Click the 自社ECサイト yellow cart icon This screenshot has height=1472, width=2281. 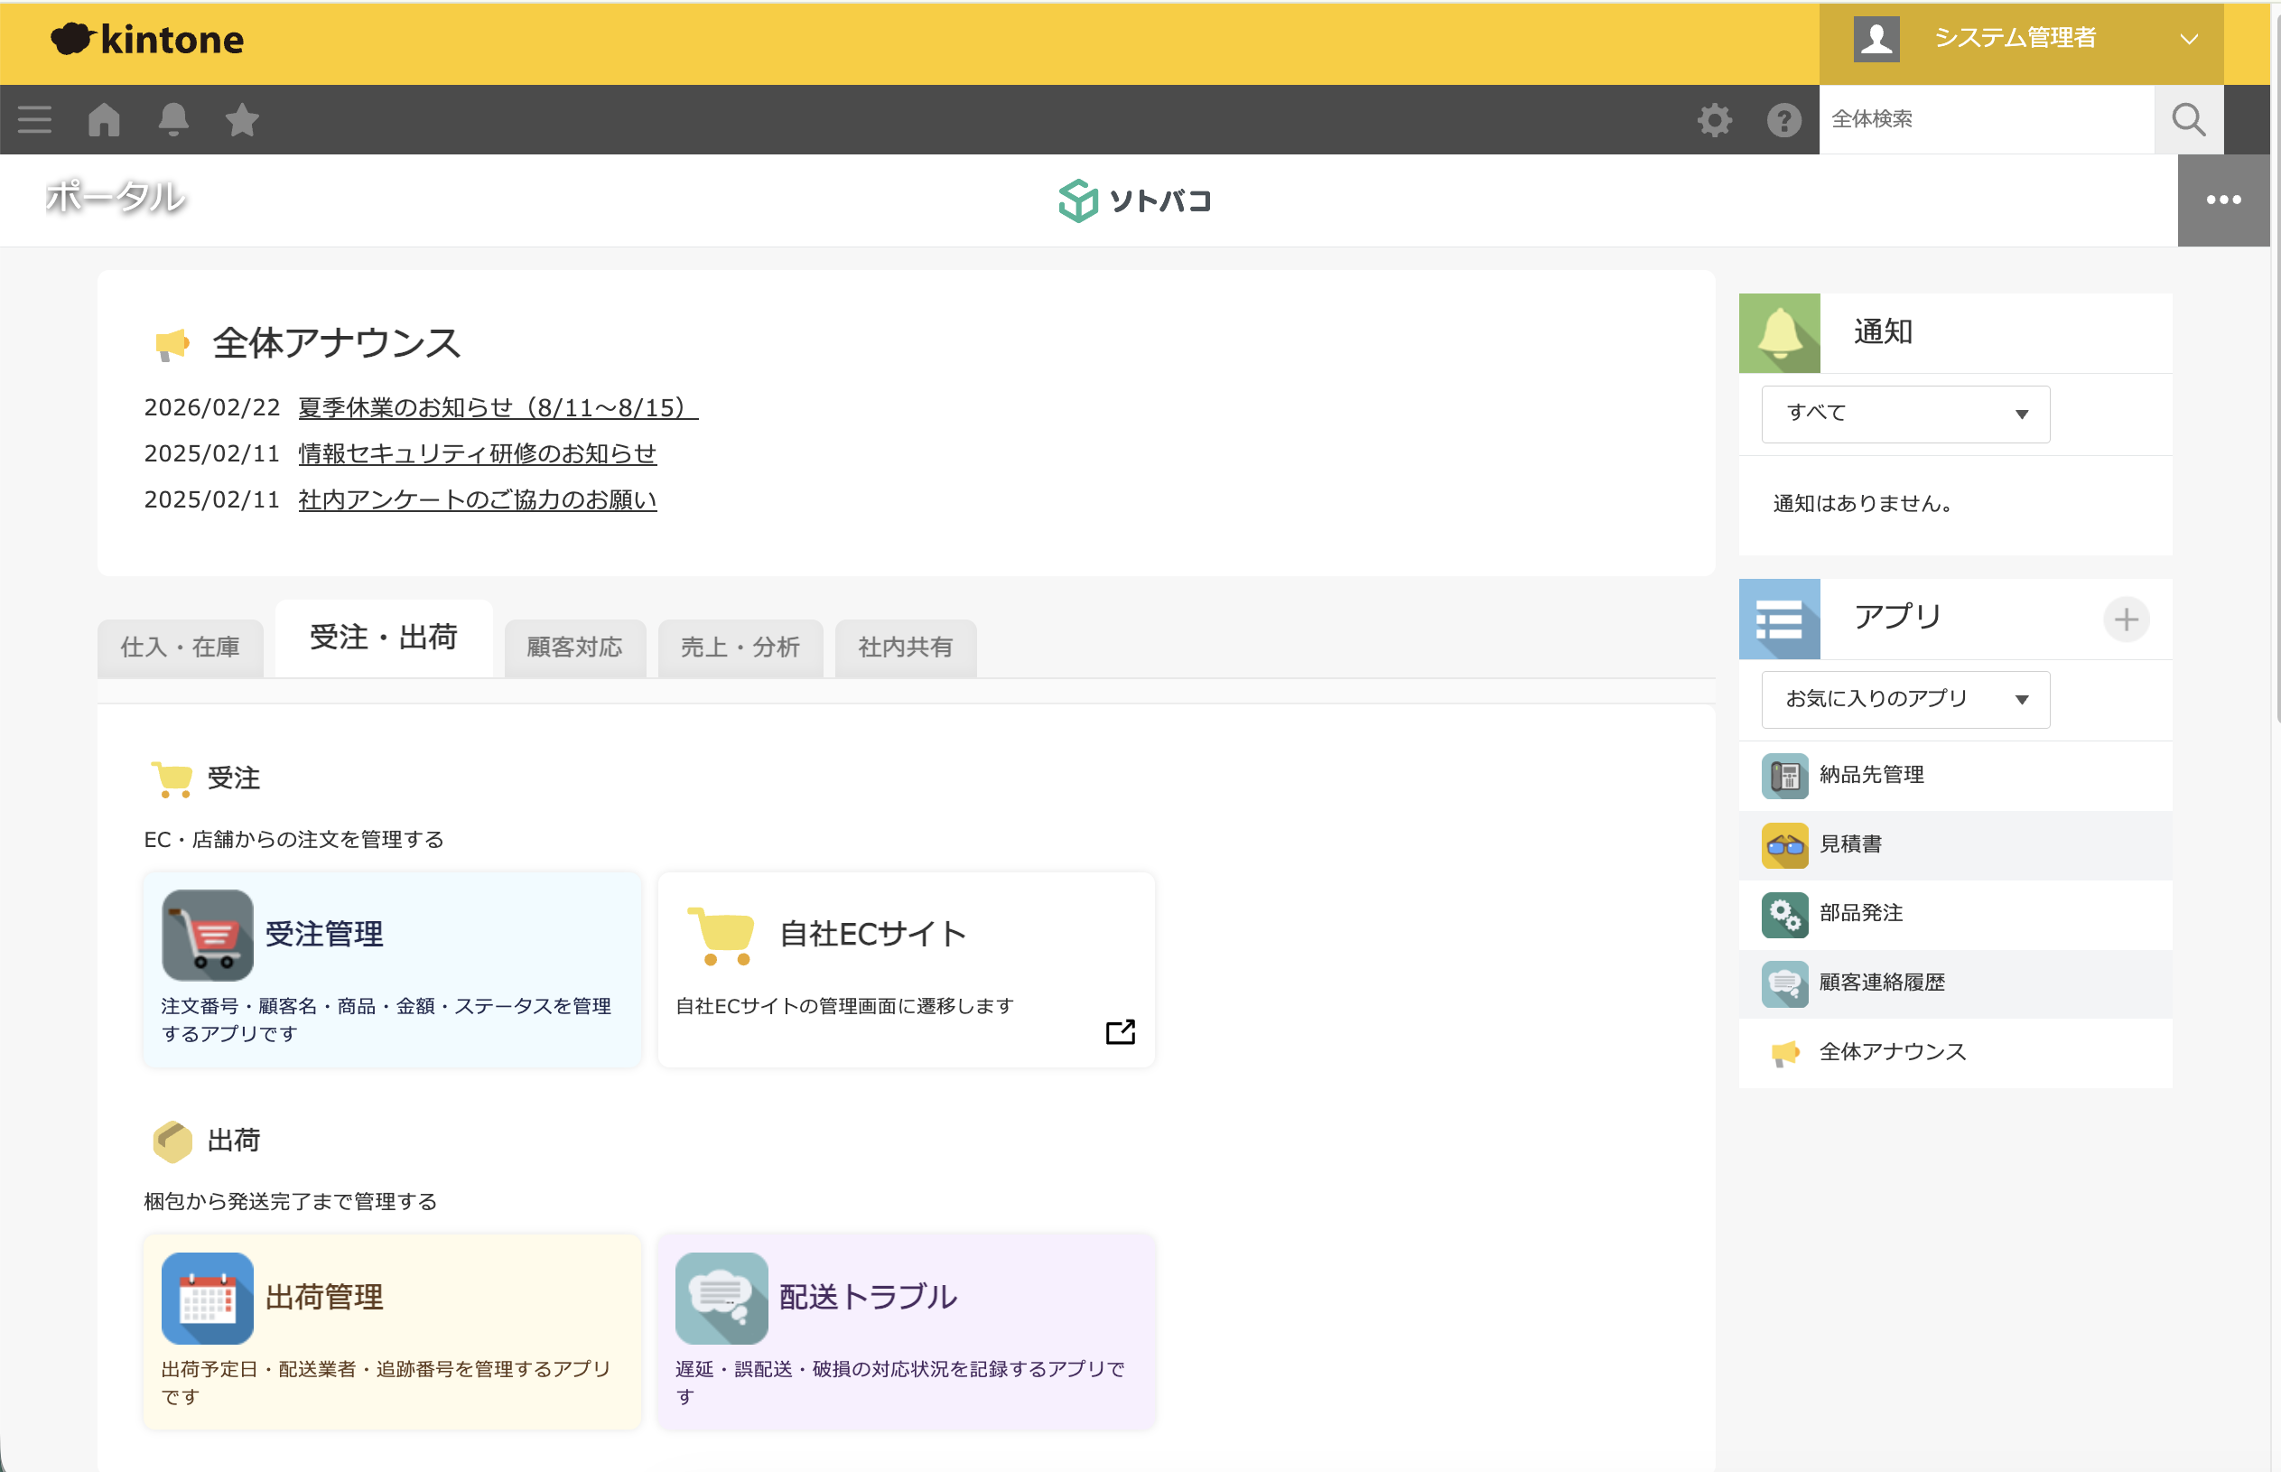click(722, 935)
